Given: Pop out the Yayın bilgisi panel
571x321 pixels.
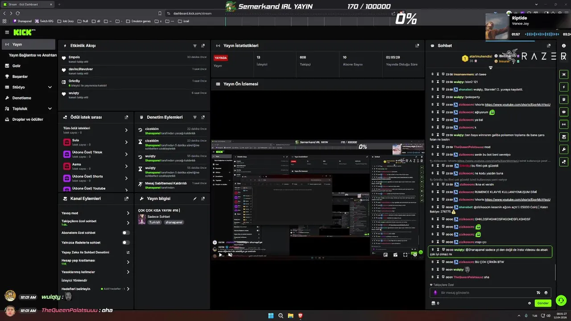Looking at the screenshot, I should (x=203, y=198).
